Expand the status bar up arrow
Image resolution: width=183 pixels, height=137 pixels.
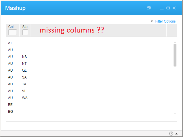pyautogui.click(x=176, y=134)
